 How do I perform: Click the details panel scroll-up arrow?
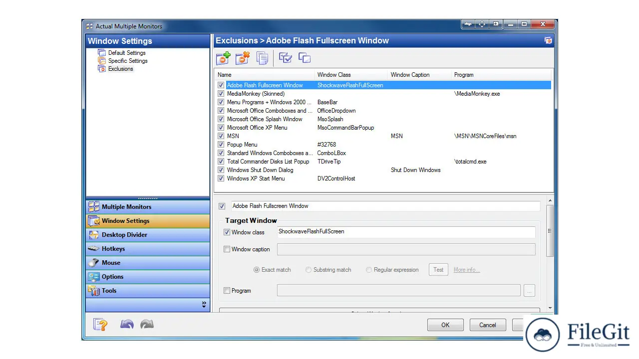(x=550, y=201)
